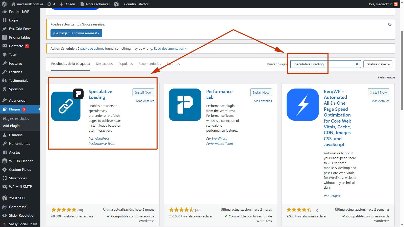Image resolution: width=404 pixels, height=227 pixels.
Task: Select Resultados de la búsqueda tab
Action: (71, 64)
